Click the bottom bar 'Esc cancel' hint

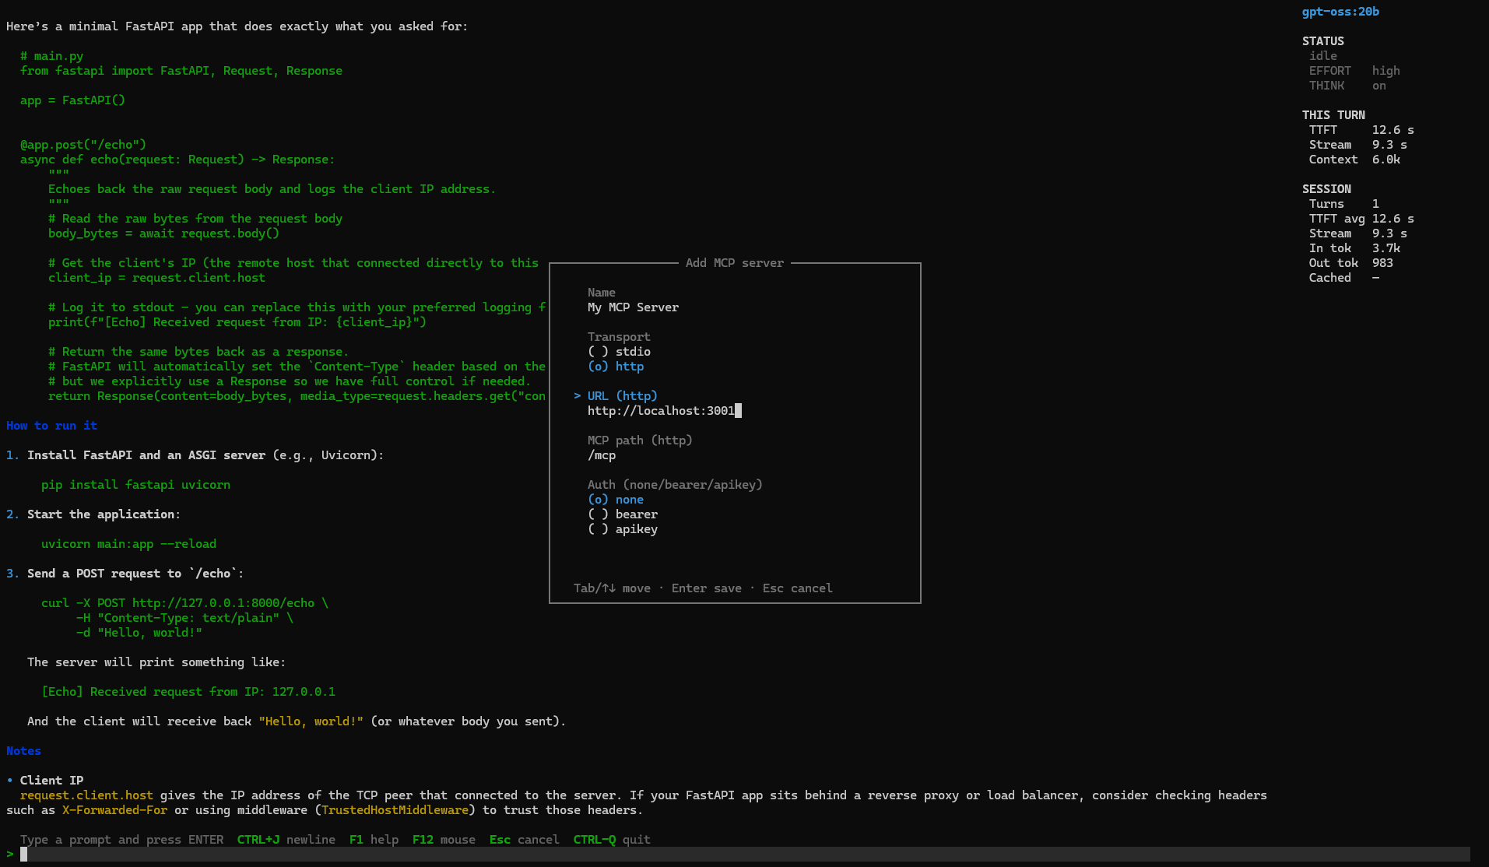click(524, 840)
